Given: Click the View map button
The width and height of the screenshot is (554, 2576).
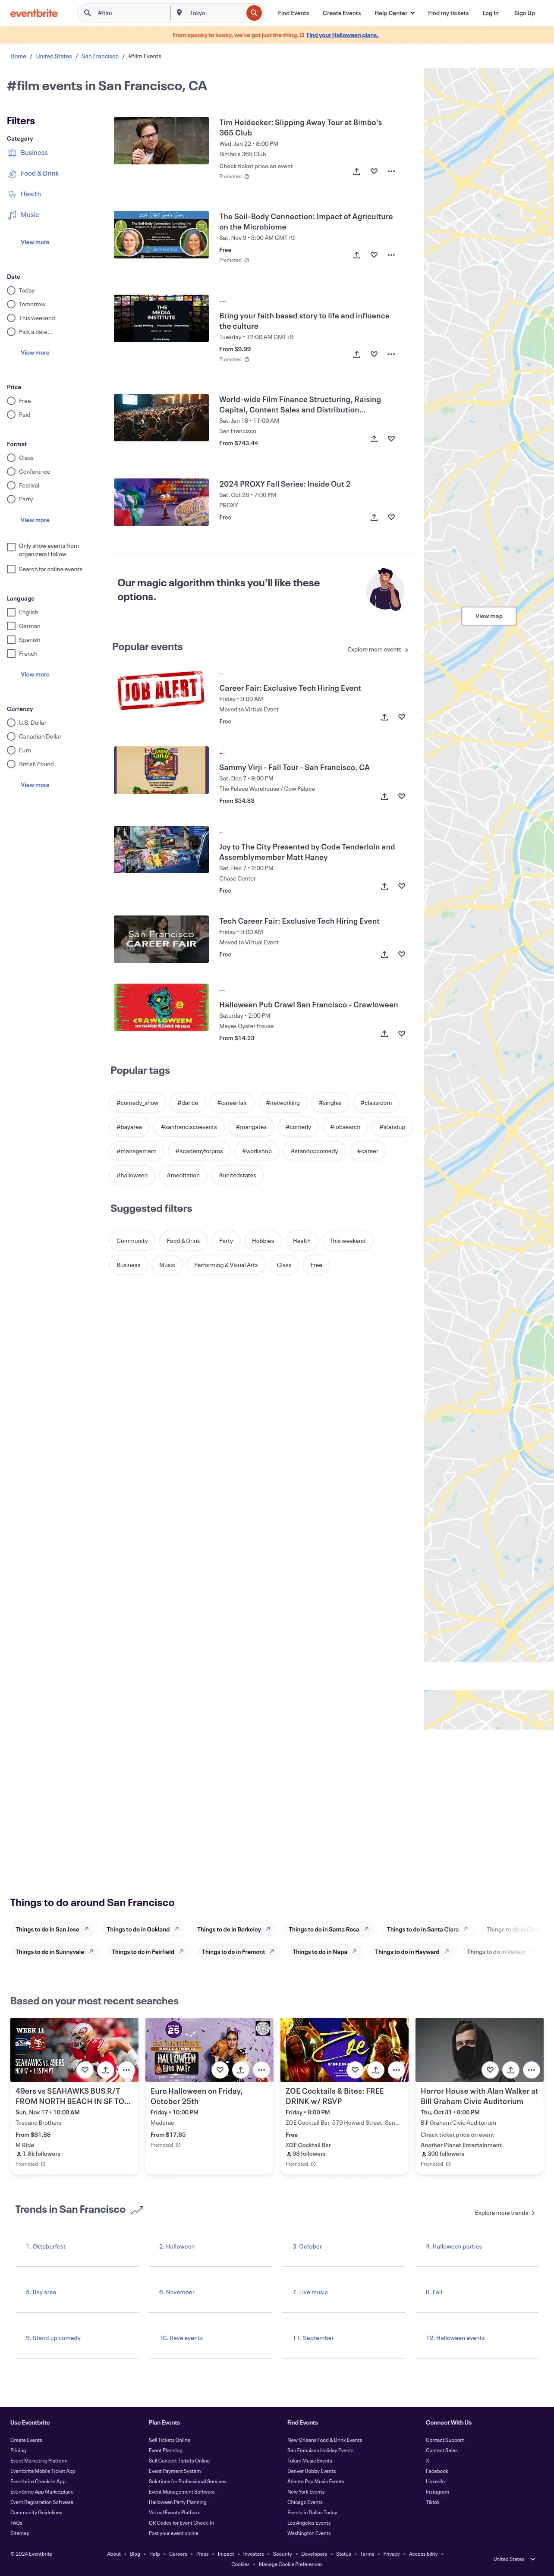Looking at the screenshot, I should pos(489,616).
